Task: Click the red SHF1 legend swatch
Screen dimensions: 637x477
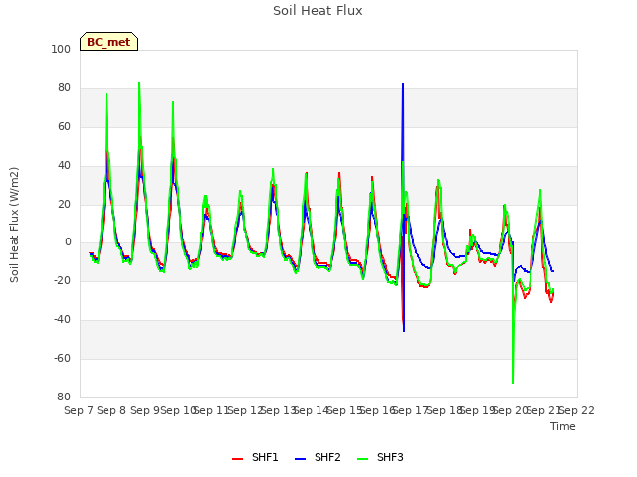Action: (x=237, y=459)
